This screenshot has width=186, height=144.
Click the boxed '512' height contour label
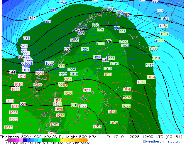[33, 19]
